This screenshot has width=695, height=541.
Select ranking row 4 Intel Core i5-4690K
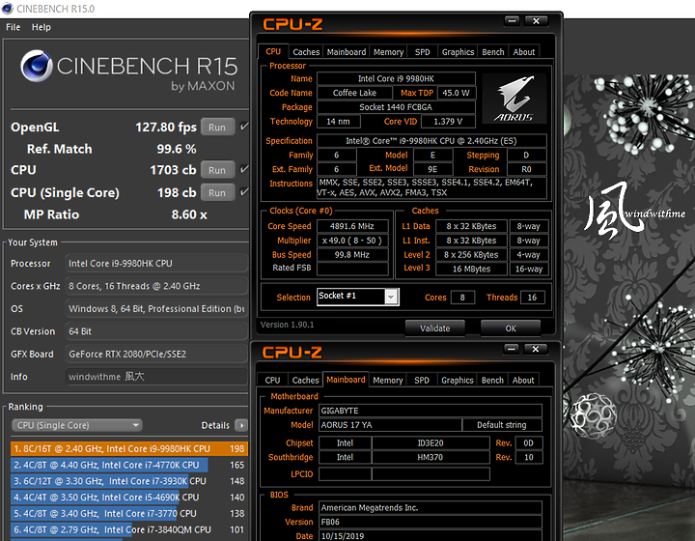129,498
